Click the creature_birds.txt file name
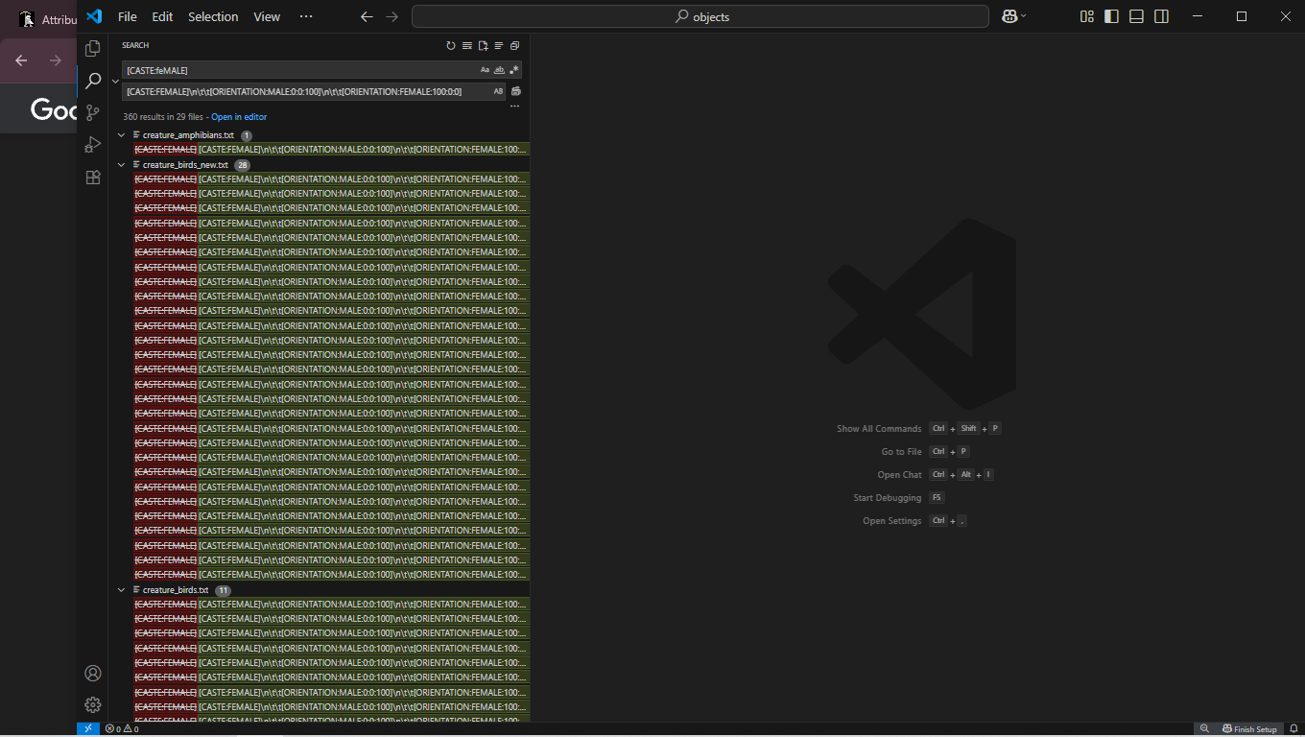The width and height of the screenshot is (1305, 737). (176, 590)
